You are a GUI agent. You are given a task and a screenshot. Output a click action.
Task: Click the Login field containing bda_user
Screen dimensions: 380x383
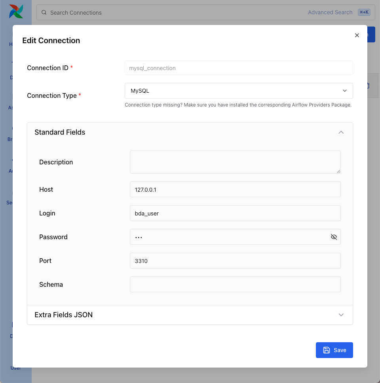(x=235, y=213)
